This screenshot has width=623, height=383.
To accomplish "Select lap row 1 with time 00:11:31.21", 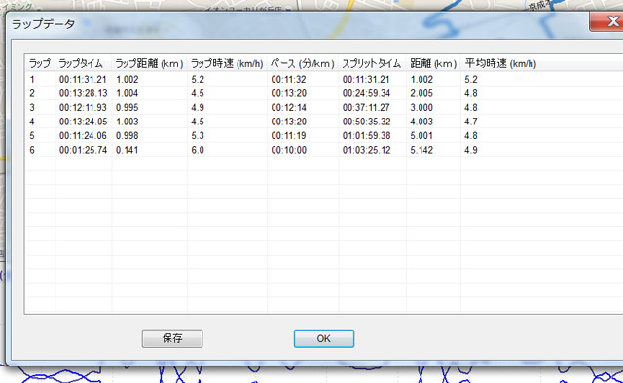I will [324, 80].
